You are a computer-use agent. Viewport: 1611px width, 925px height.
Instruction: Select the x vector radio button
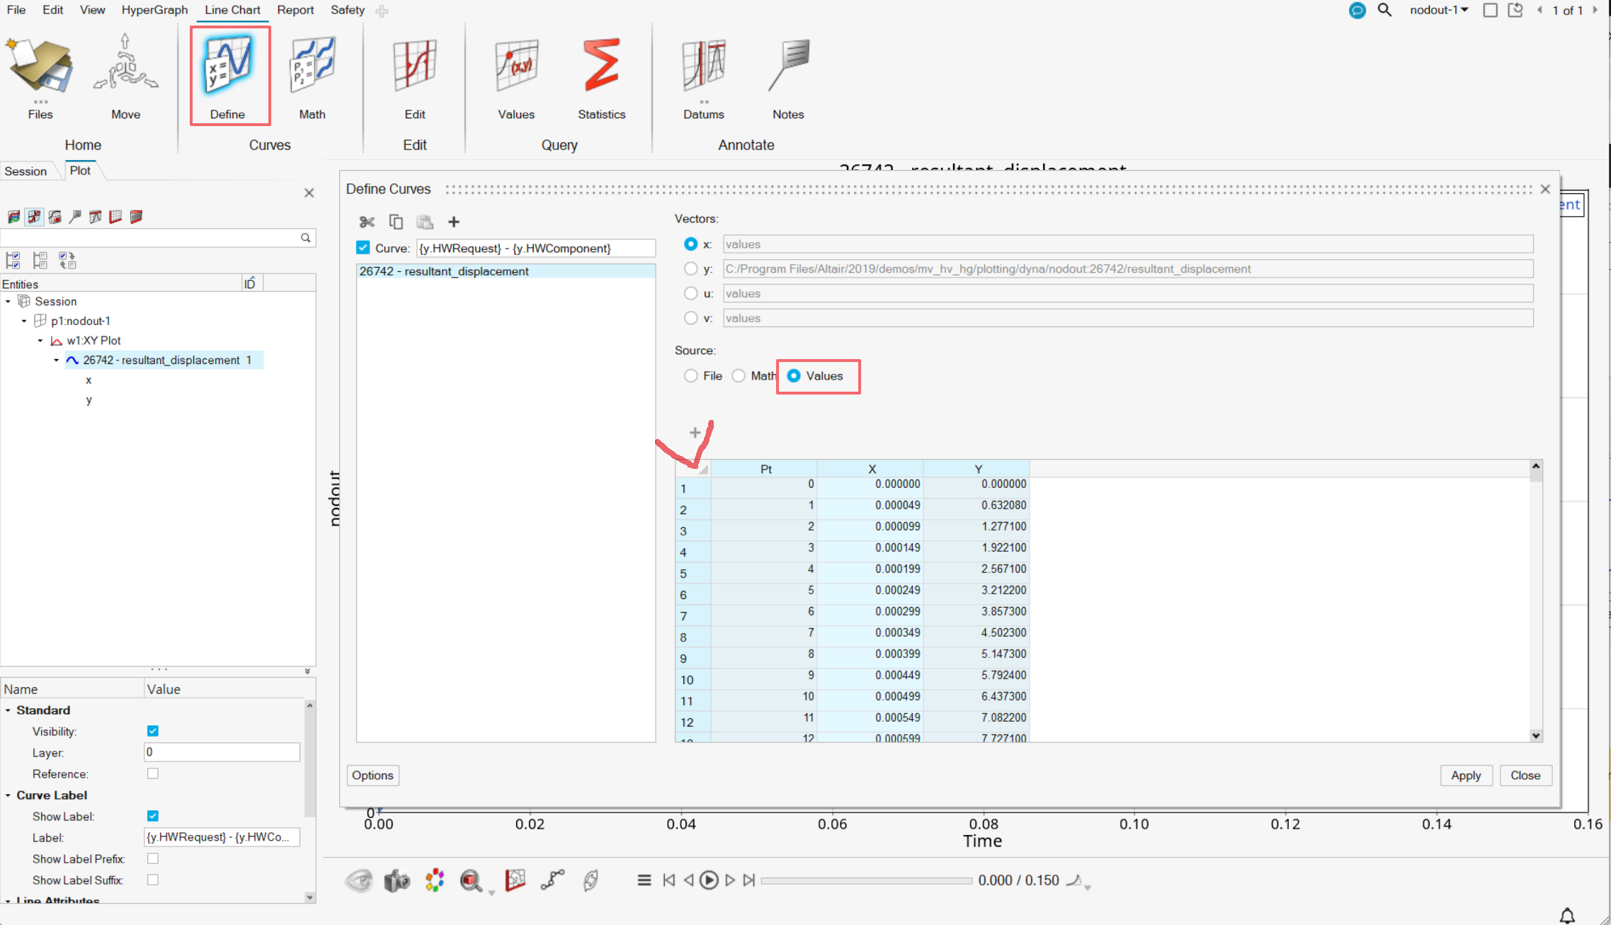click(x=690, y=244)
